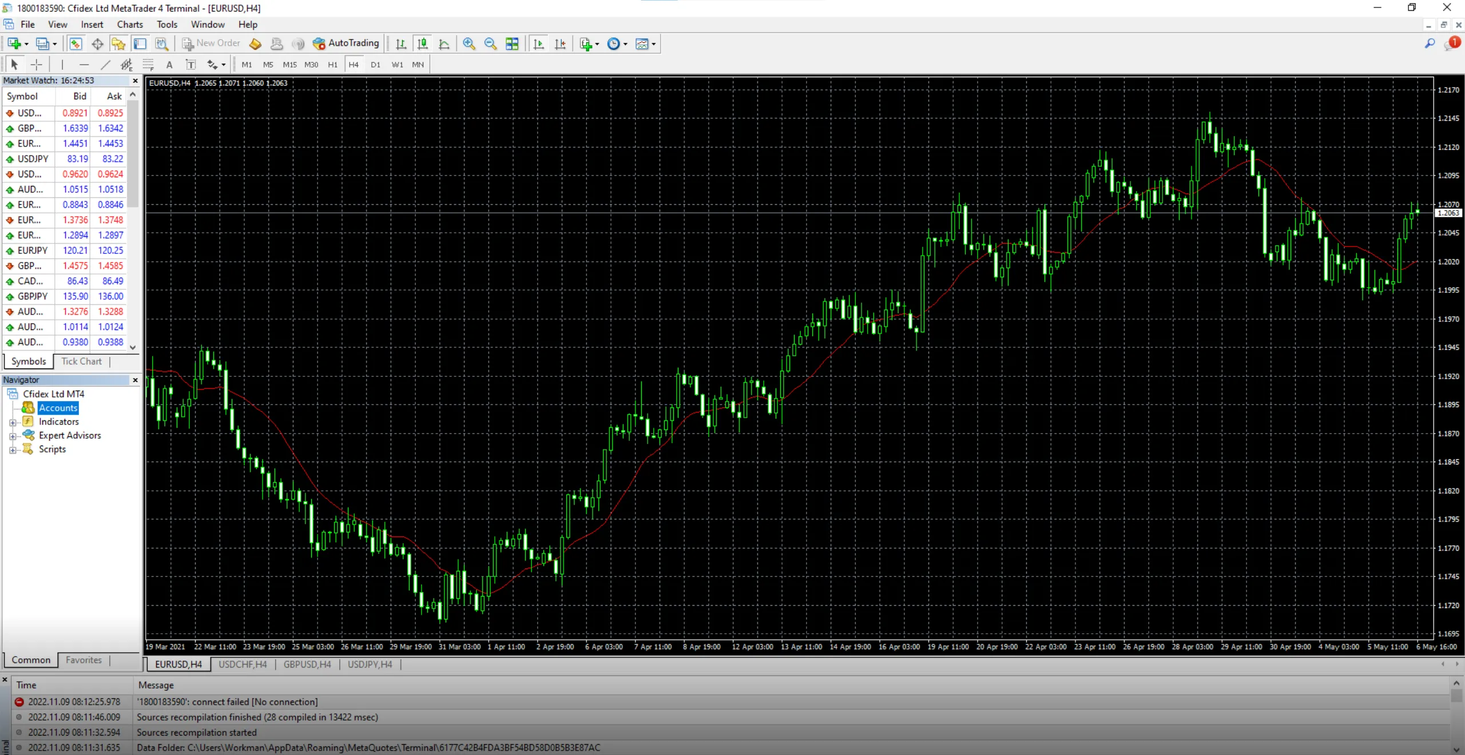Expand the Expert Advisors tree node
The image size is (1465, 755).
pyautogui.click(x=13, y=436)
